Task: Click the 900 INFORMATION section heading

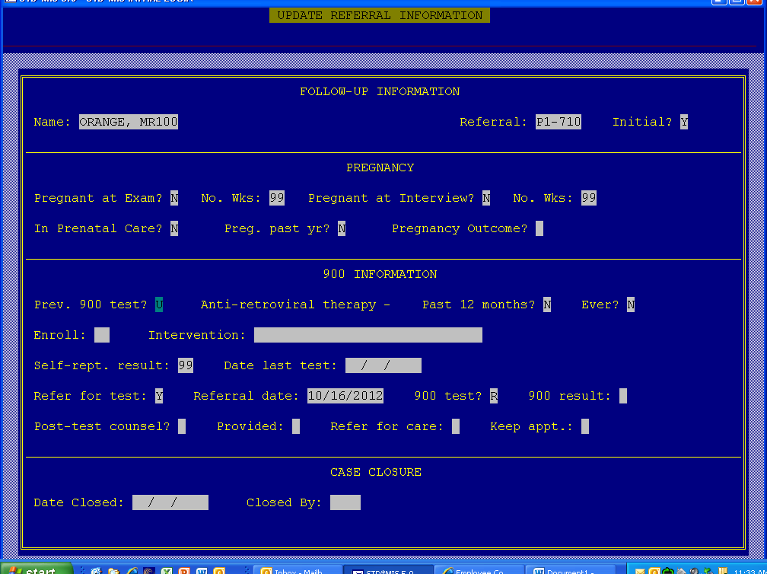Action: pyautogui.click(x=380, y=274)
